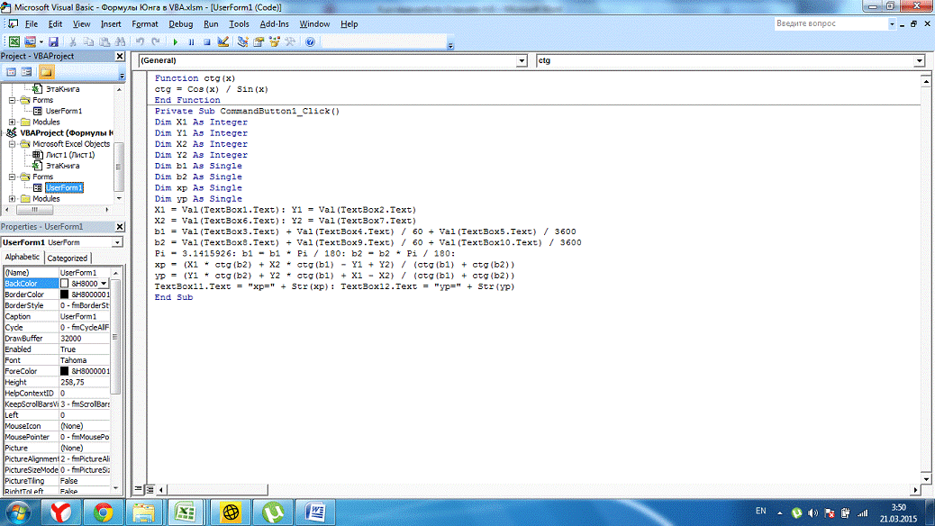Viewport: 935px width, 526px height.
Task: Select Лист1 (Лист1) in project tree
Action: click(x=68, y=155)
